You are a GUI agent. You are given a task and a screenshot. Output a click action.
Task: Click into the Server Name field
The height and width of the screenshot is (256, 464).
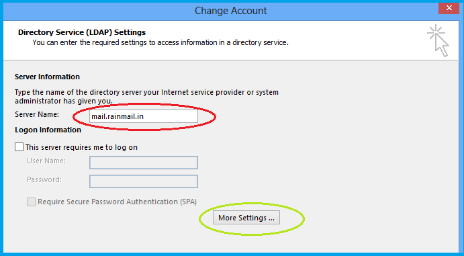(144, 116)
